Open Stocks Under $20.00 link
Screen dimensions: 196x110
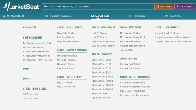coord(102,81)
